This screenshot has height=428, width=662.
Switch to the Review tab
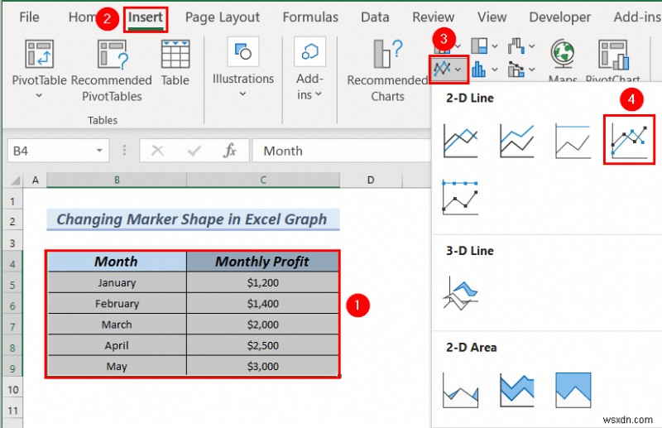tap(433, 17)
